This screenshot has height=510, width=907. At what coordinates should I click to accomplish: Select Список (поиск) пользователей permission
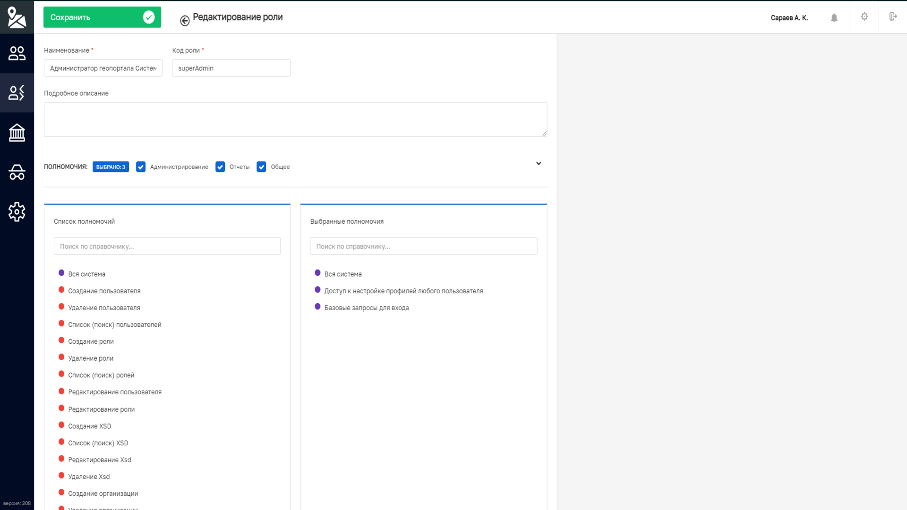pos(115,325)
